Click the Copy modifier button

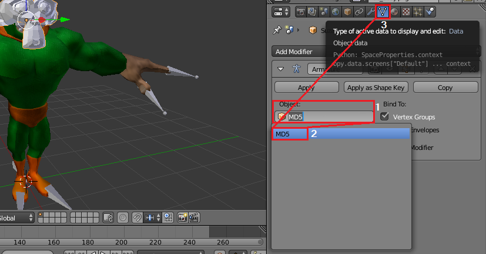tap(445, 88)
